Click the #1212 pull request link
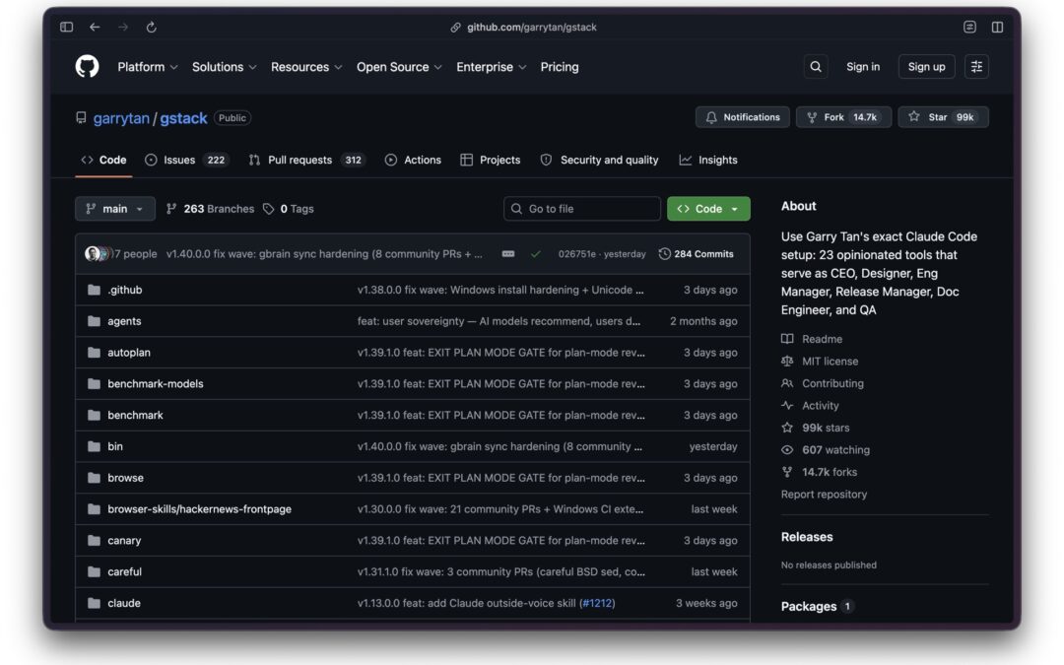The image size is (1064, 665). (597, 603)
